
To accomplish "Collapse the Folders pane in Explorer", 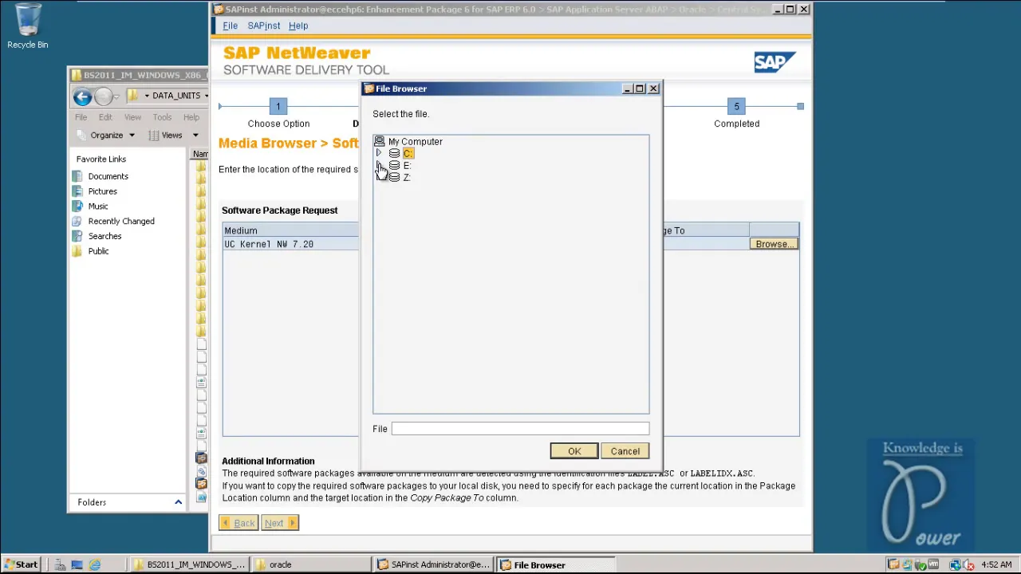I will click(x=178, y=502).
